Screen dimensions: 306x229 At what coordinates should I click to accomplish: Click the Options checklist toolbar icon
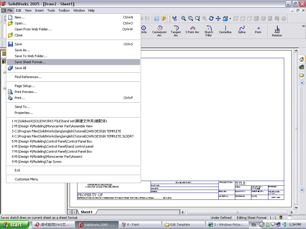[x=157, y=18]
